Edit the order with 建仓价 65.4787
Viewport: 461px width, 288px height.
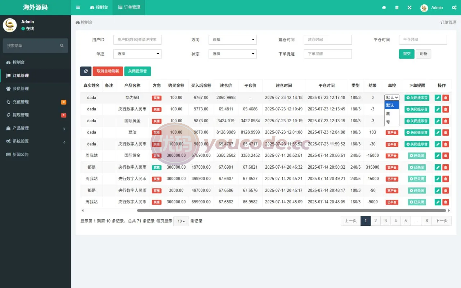click(x=438, y=144)
